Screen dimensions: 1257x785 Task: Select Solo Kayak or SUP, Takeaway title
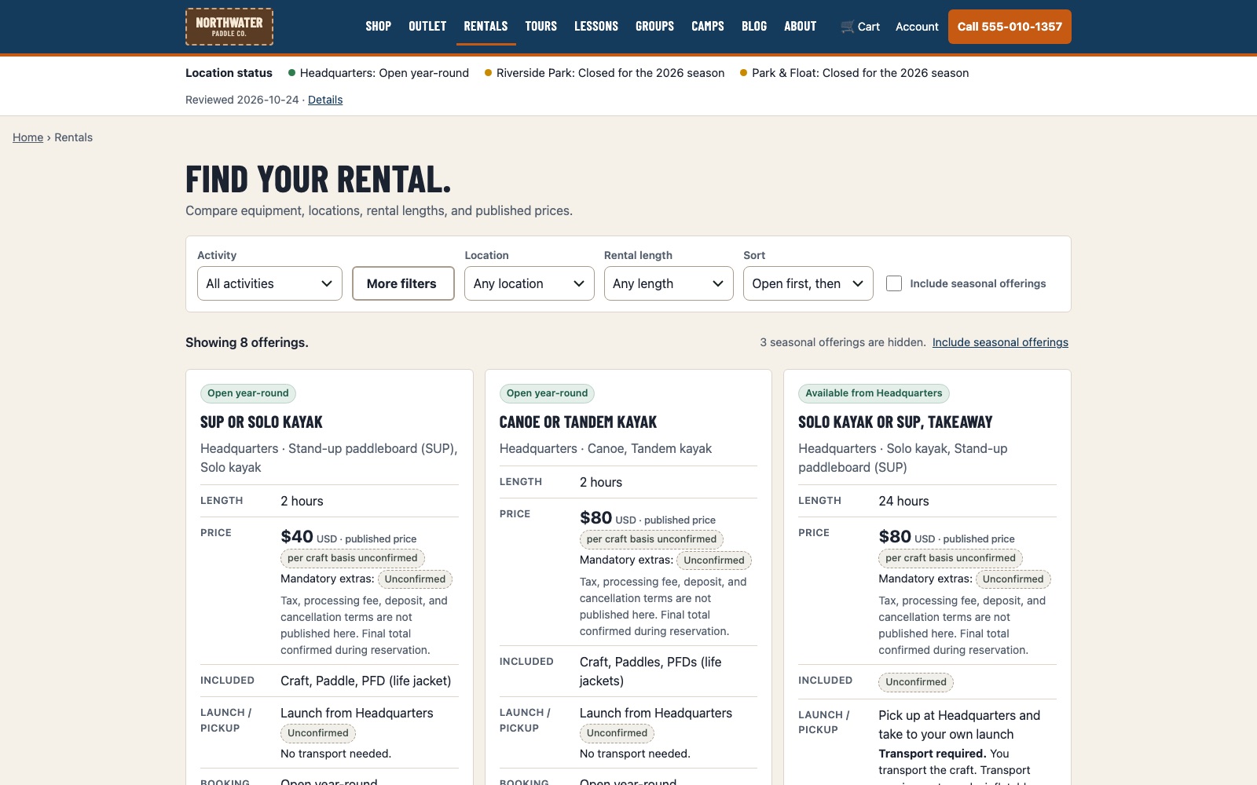coord(896,422)
